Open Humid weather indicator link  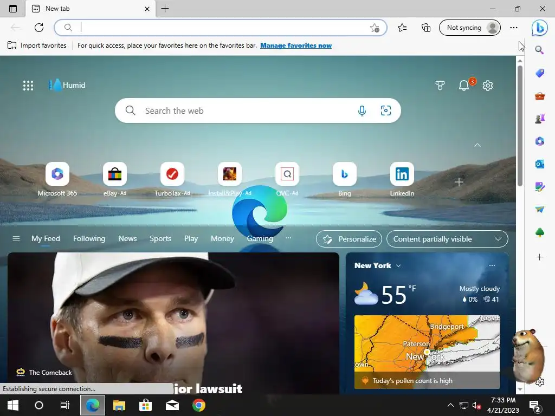click(x=67, y=85)
